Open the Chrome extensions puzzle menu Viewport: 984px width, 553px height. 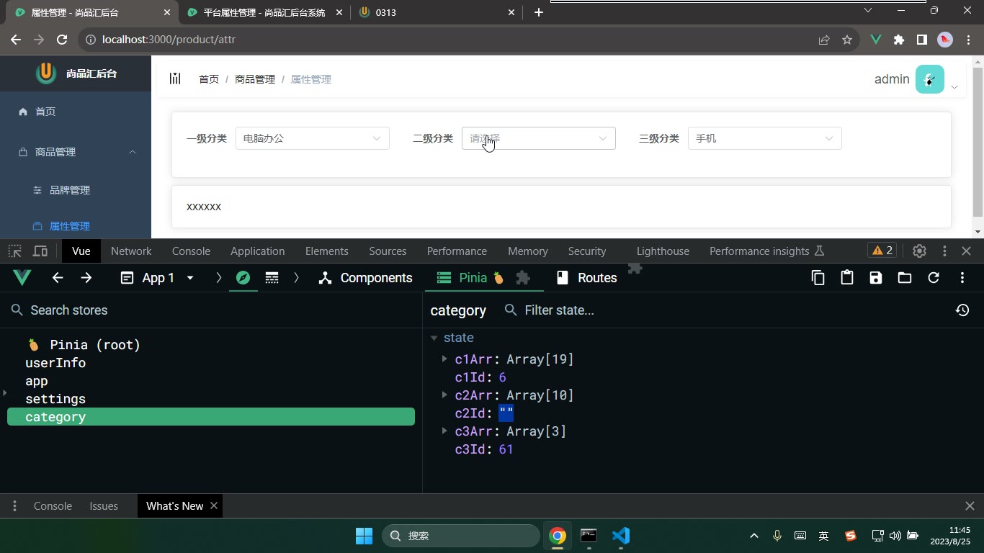(899, 40)
